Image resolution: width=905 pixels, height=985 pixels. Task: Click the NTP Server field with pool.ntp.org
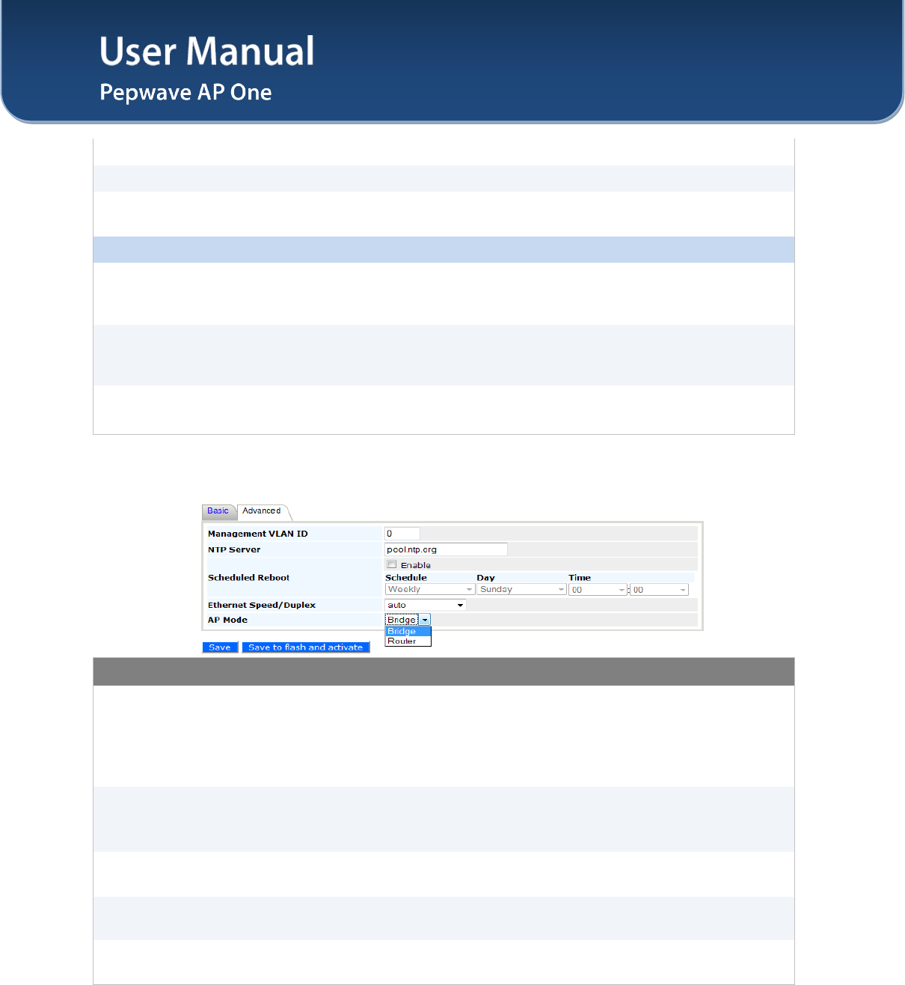coord(446,549)
